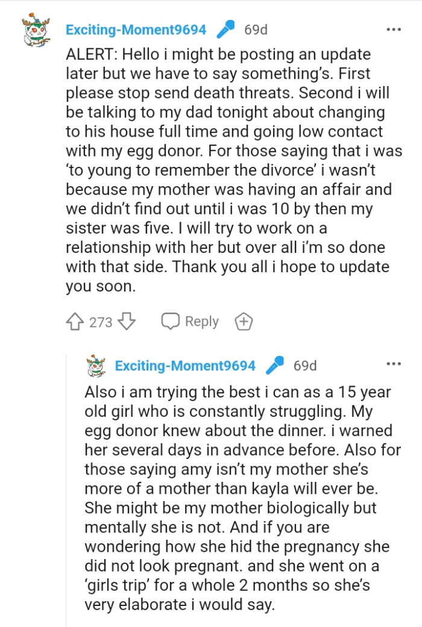
Task: Open the award icon beside the Reply button
Action: point(244,321)
